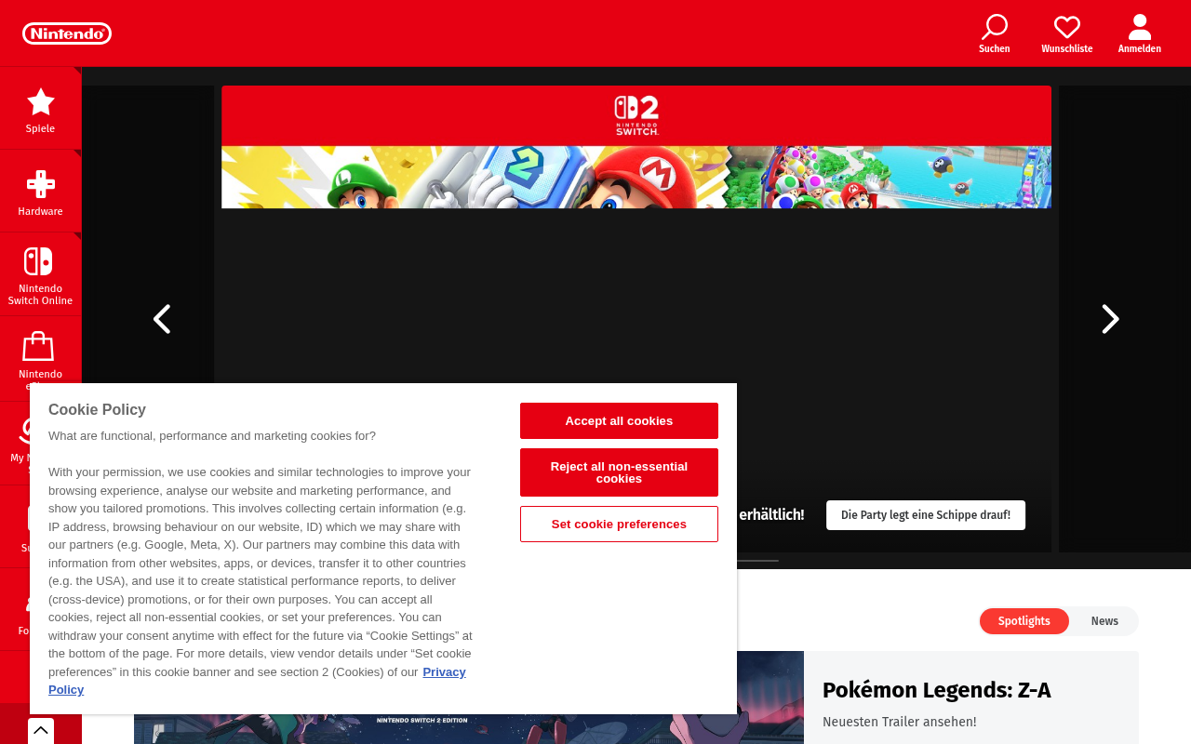The height and width of the screenshot is (744, 1191).
Task: Switch to the Spotlights tab
Action: [1024, 621]
